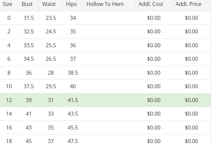Click the Addl. Price column header
Viewport: 212px width, 147px height.
[188, 4]
